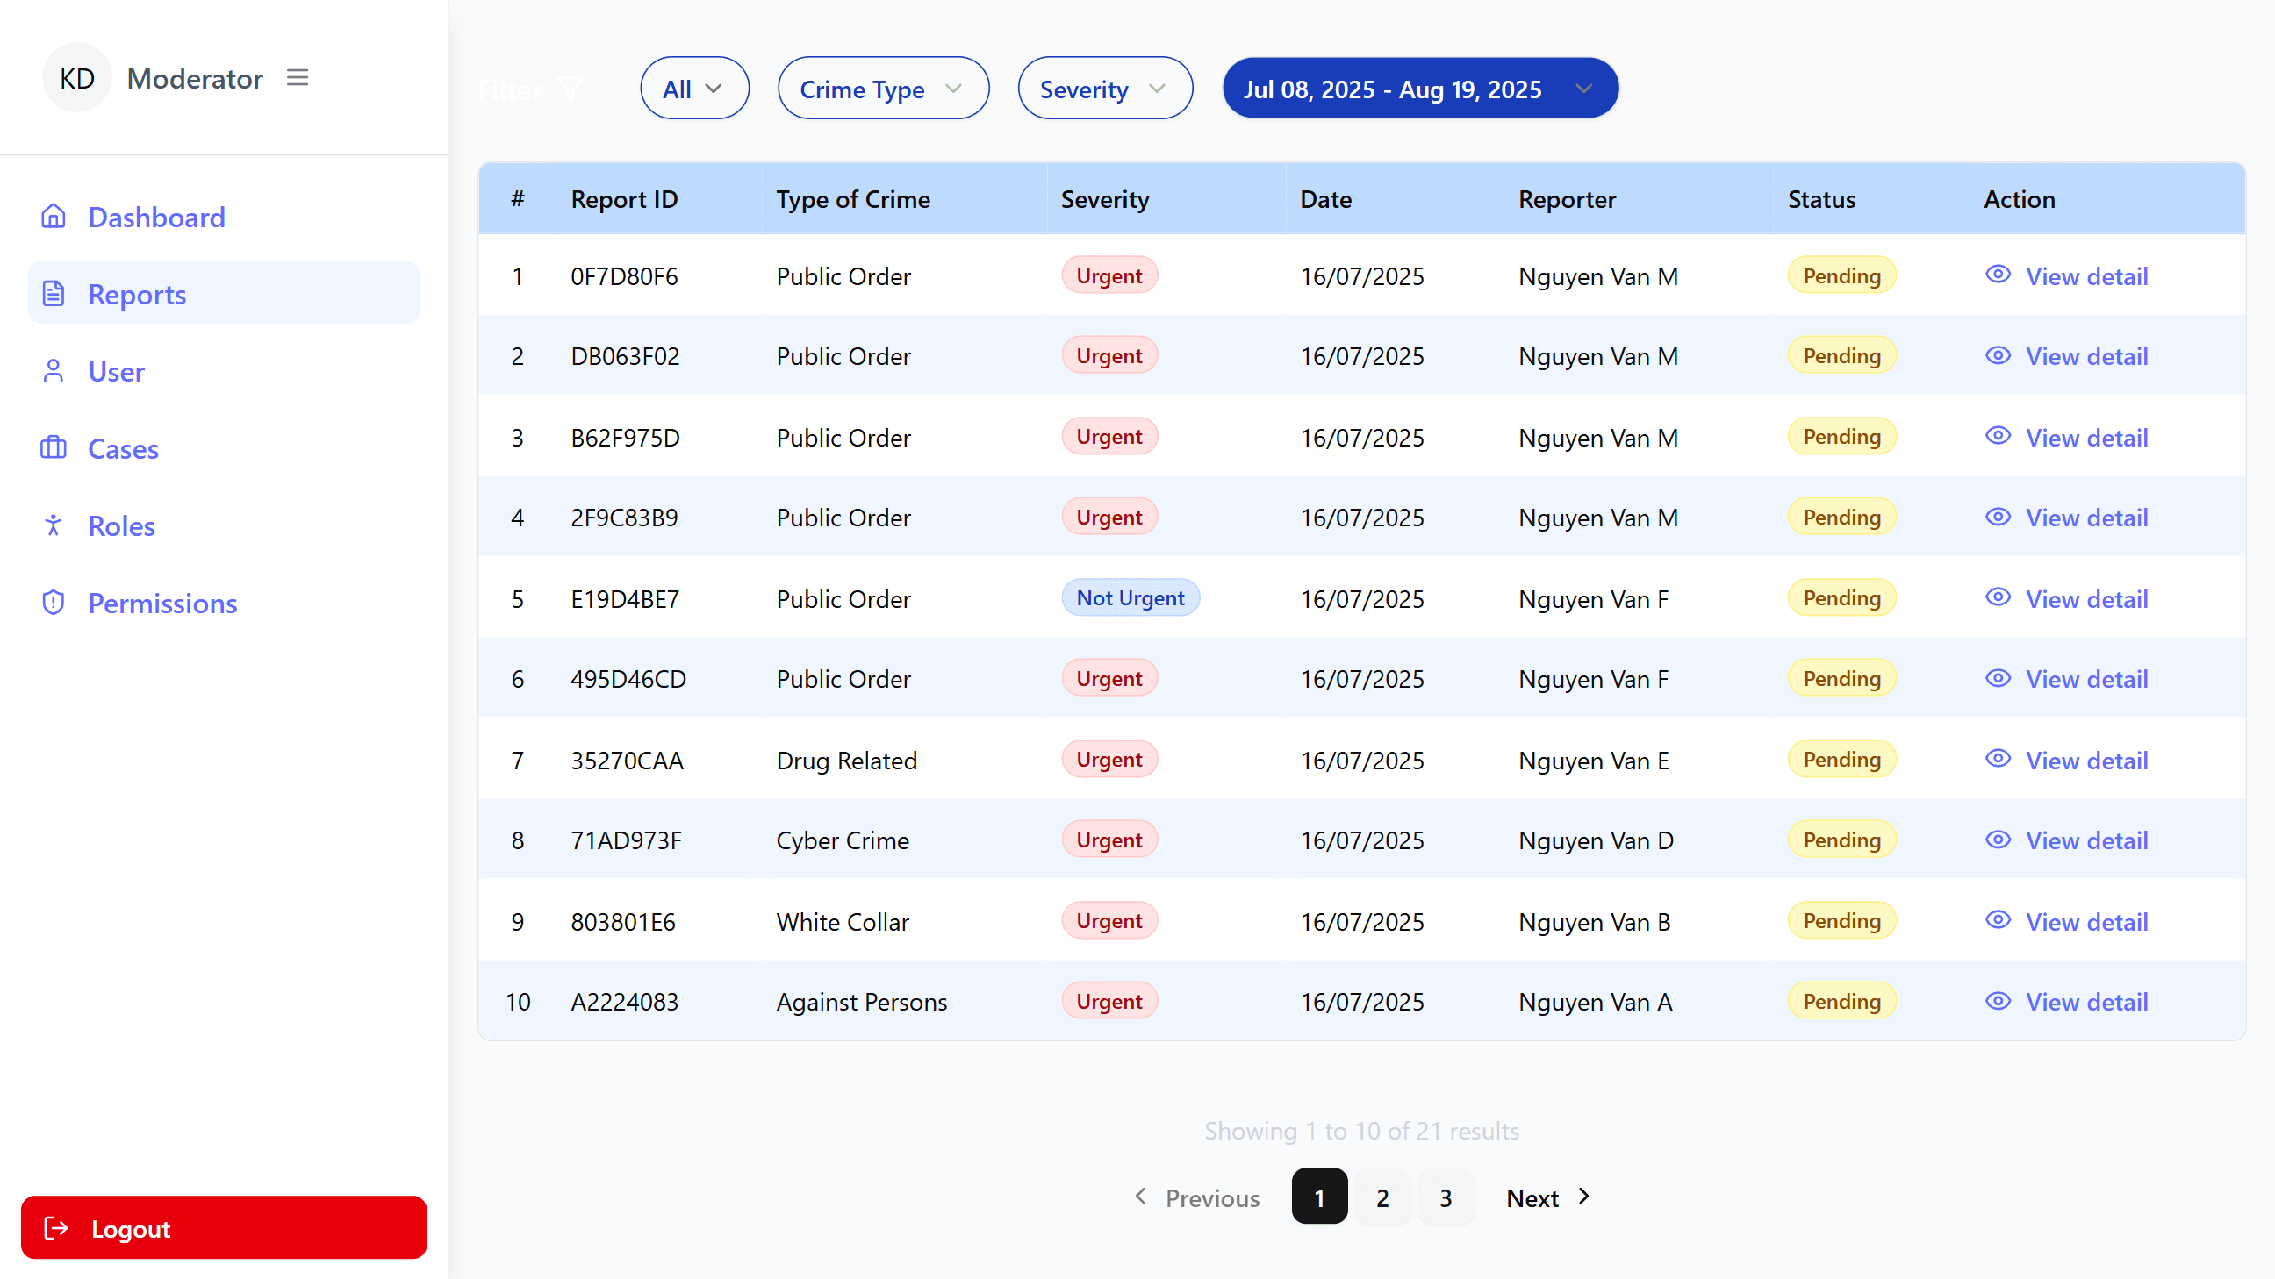
Task: Click the Roles icon in sidebar
Action: click(x=53, y=525)
